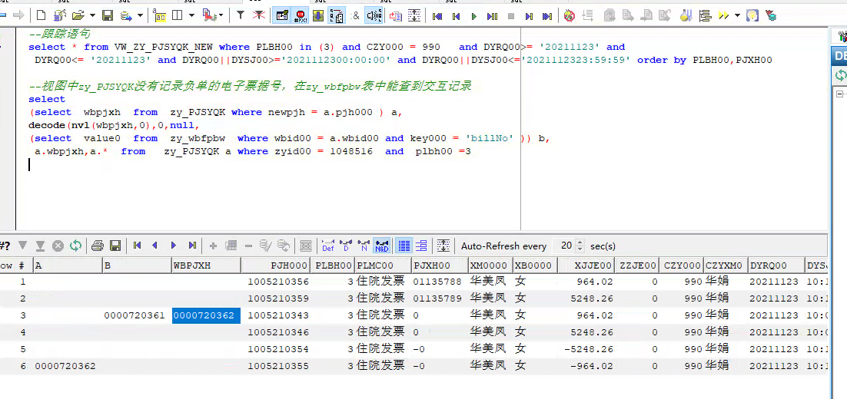Click the bug debugging-disabled icon
Viewport: 847px width, 399px height.
[569, 15]
